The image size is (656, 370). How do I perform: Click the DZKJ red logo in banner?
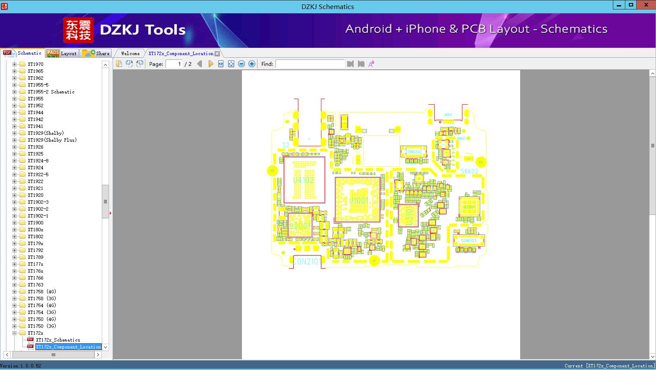coord(78,30)
